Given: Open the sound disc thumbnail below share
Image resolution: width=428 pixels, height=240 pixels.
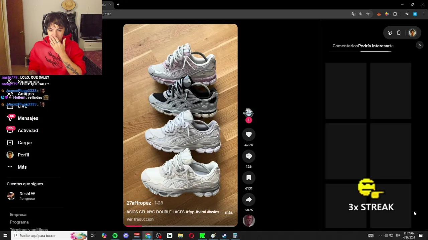Looking at the screenshot, I should point(248,221).
